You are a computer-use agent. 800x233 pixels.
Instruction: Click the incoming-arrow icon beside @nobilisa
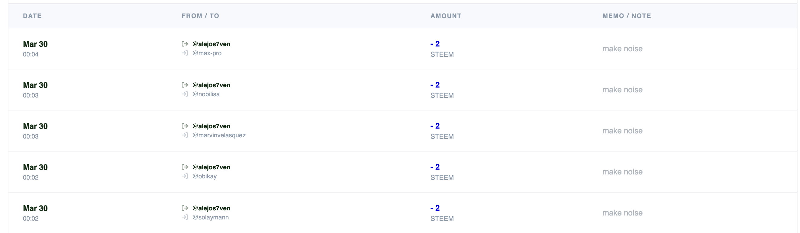(185, 94)
